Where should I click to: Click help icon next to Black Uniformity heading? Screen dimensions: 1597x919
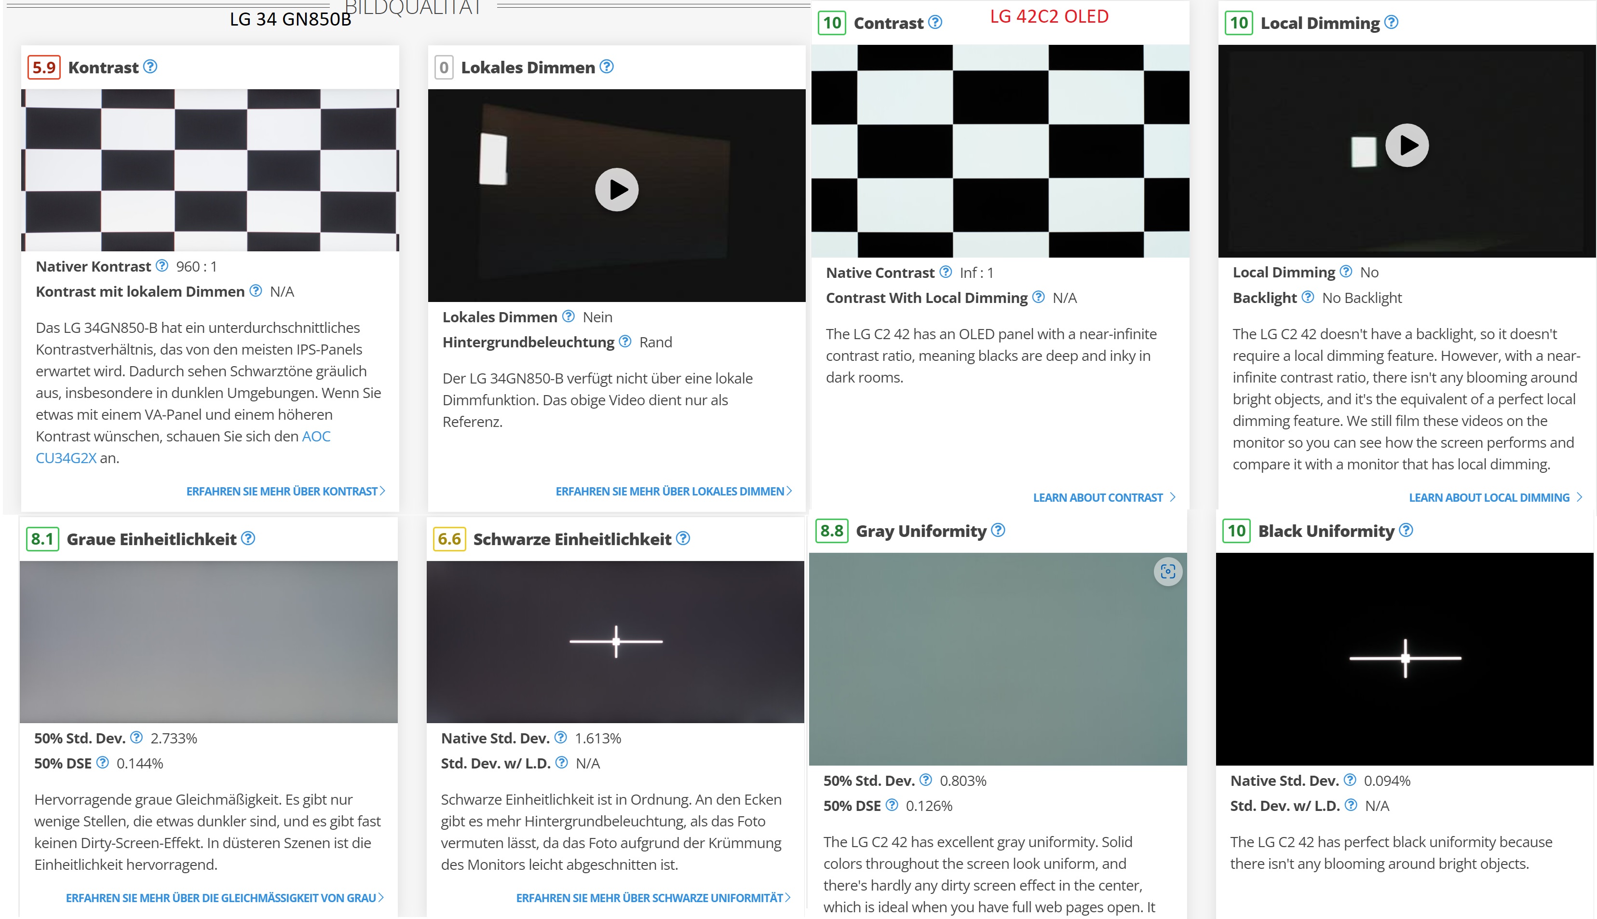click(1406, 530)
